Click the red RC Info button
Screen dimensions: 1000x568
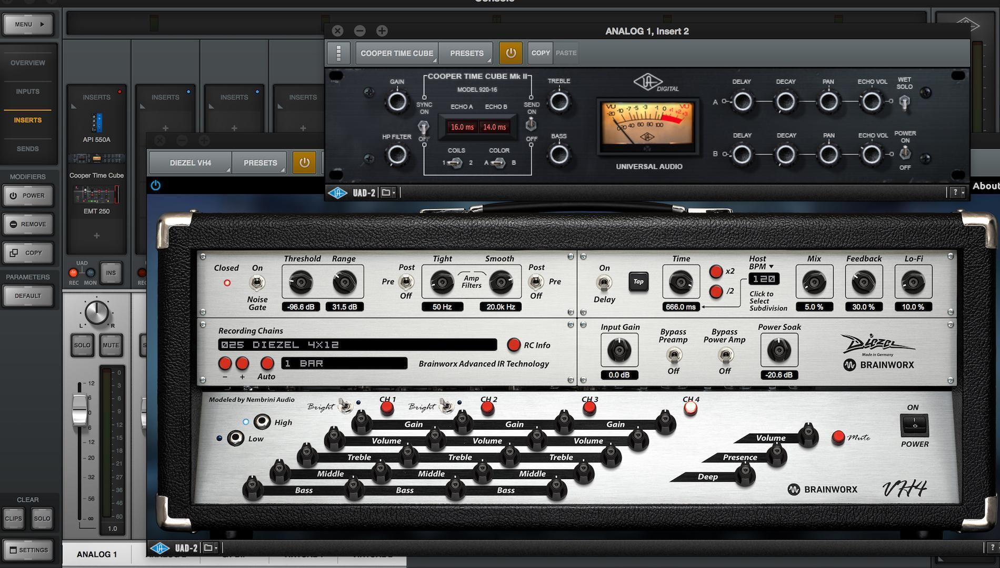[x=513, y=345]
